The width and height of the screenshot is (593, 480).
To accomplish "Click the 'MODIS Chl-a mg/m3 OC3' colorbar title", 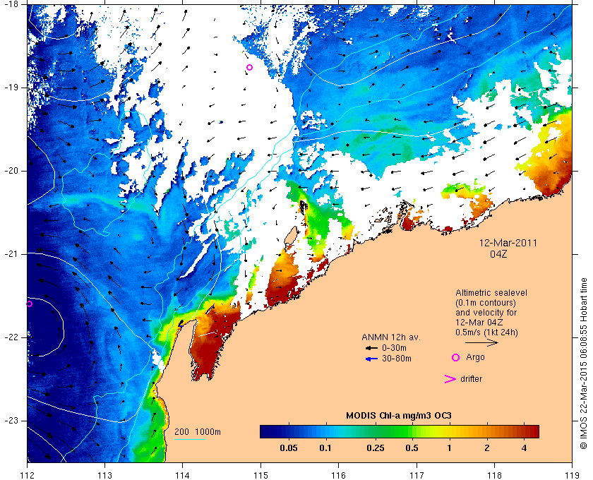I will click(x=399, y=416).
